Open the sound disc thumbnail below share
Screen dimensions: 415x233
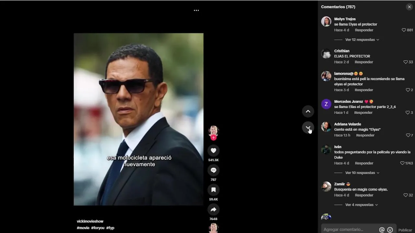coord(213,228)
